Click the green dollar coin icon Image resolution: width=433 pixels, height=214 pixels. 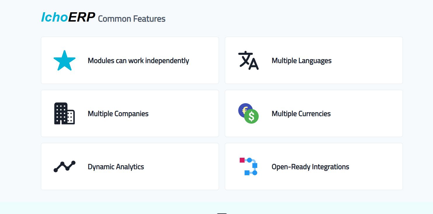pos(251,116)
